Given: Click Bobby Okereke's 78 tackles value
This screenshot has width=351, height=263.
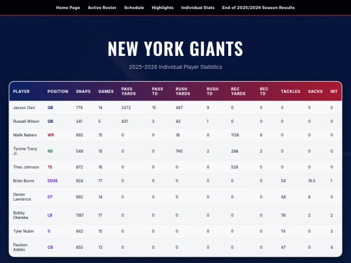Looking at the screenshot, I should pos(283,215).
